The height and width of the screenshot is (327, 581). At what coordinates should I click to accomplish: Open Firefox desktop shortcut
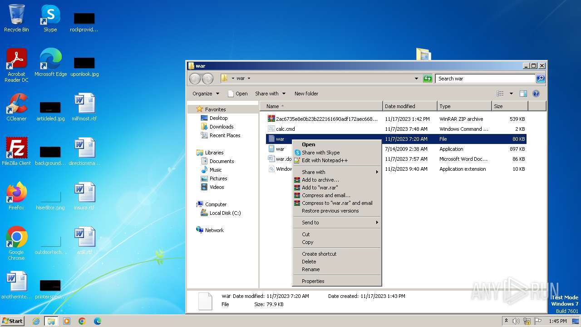click(16, 196)
